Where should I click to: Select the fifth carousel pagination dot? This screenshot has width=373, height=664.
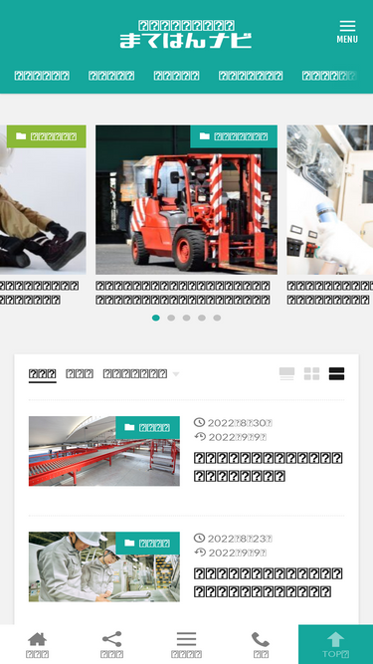coord(217,318)
